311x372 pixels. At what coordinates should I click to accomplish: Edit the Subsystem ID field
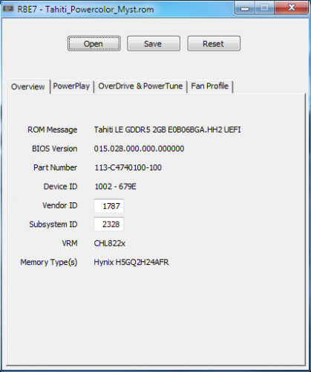[x=109, y=224]
